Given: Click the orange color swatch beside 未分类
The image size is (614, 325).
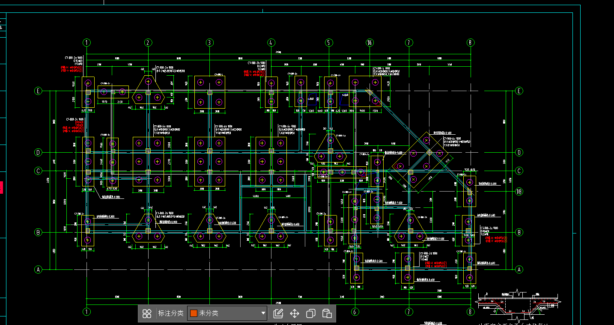Looking at the screenshot, I should [194, 313].
